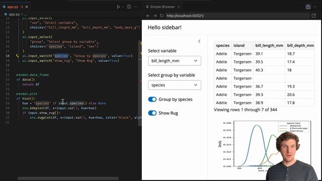322x181 pixels.
Task: Split the editor with split icon
Action: 129,7
